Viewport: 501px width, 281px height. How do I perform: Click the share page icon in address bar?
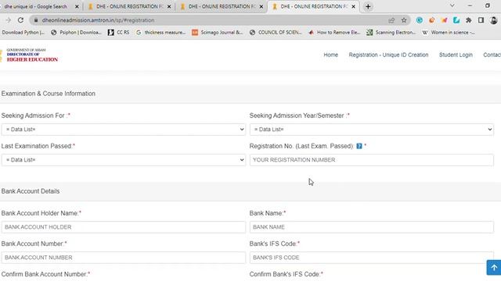(x=391, y=20)
